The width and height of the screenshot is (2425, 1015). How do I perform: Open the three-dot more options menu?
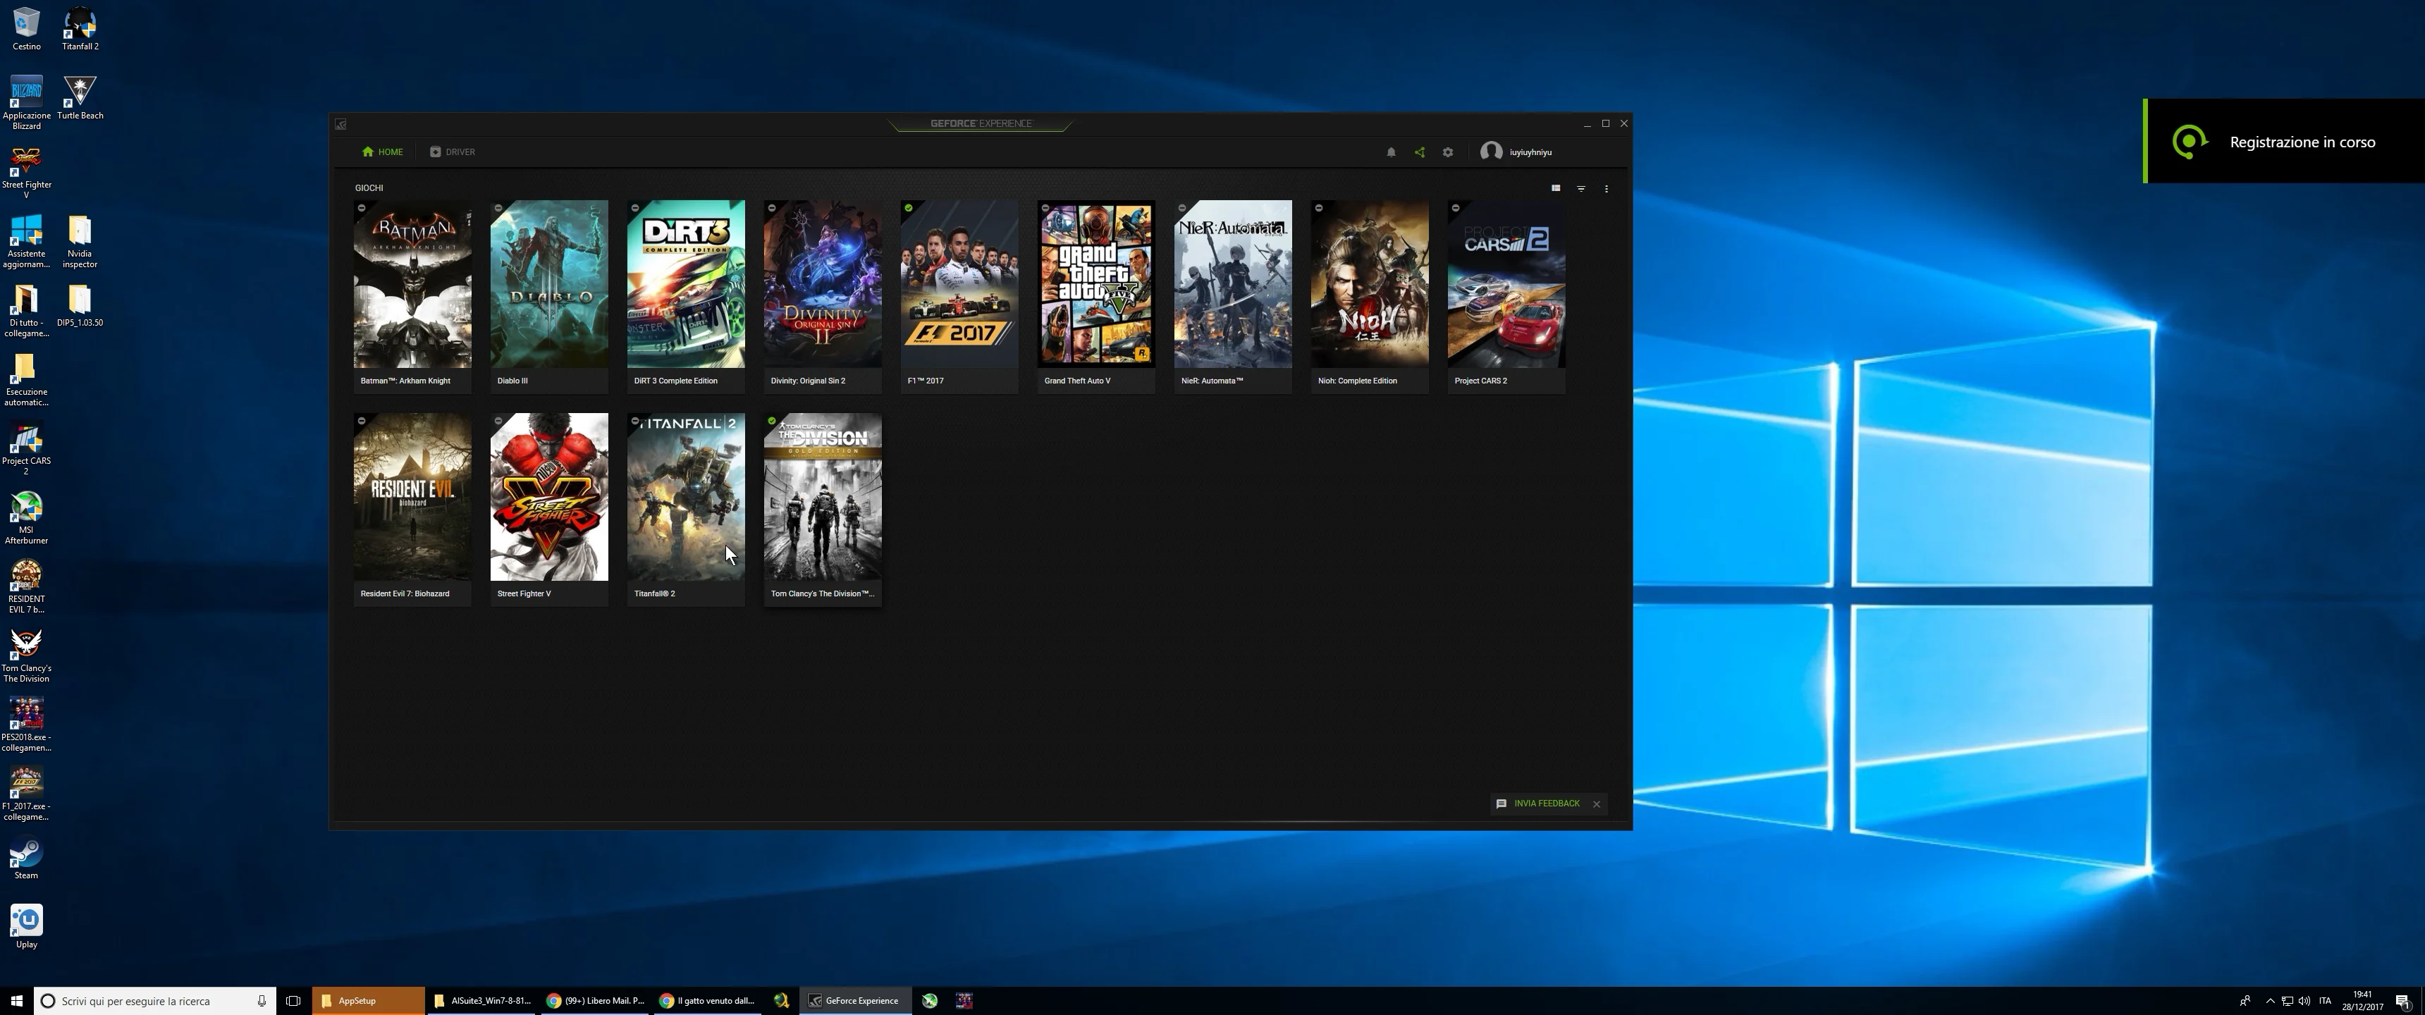click(x=1606, y=188)
